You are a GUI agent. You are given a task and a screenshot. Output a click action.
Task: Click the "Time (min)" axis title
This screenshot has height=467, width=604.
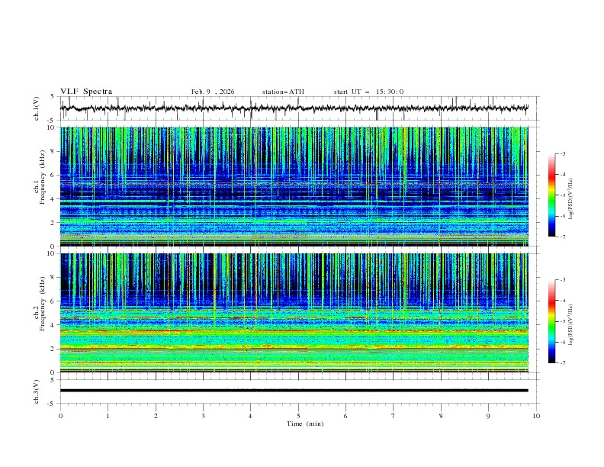[305, 424]
